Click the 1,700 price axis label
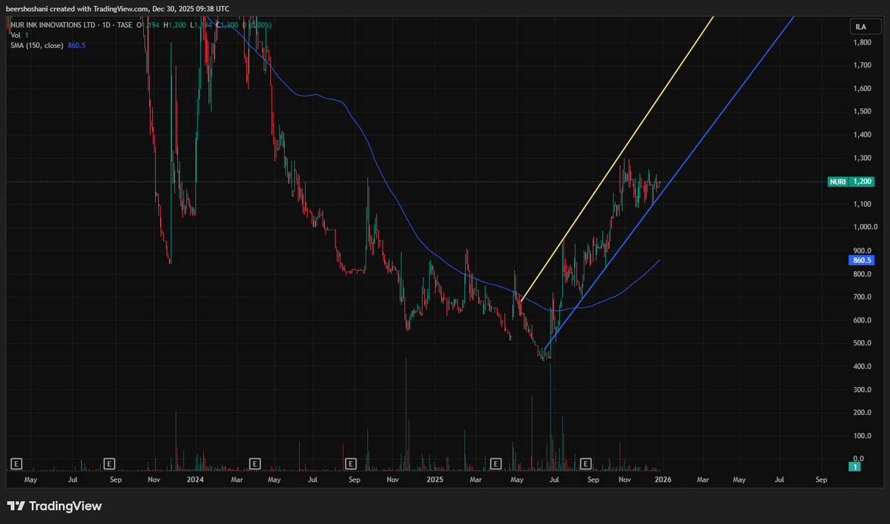The width and height of the screenshot is (890, 524). coord(862,65)
